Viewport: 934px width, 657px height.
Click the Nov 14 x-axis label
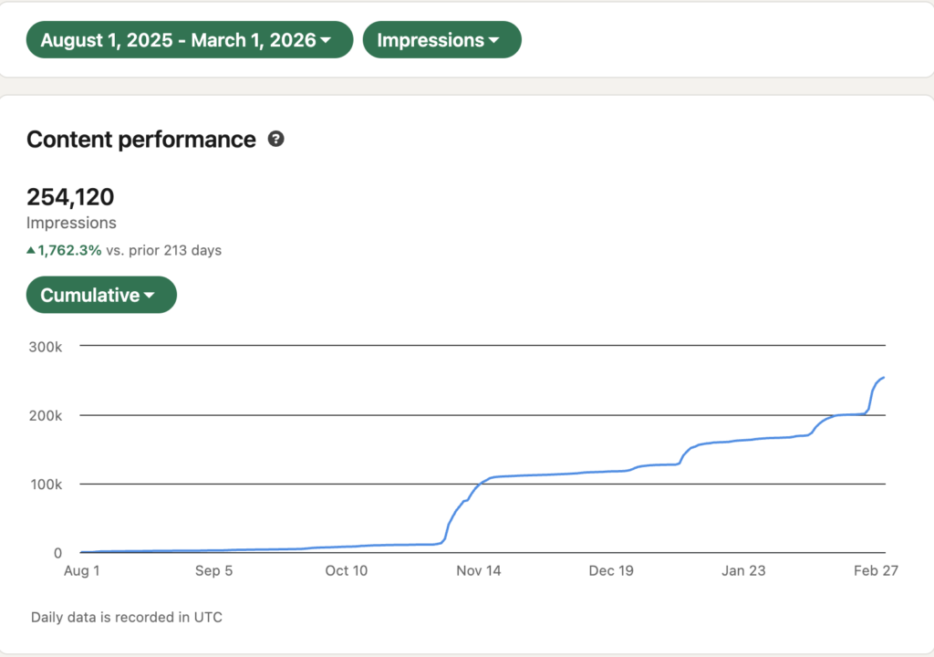click(x=477, y=571)
